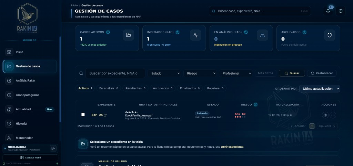
Task: Click the Inicio breadcrumb link
Action: pos(74,5)
